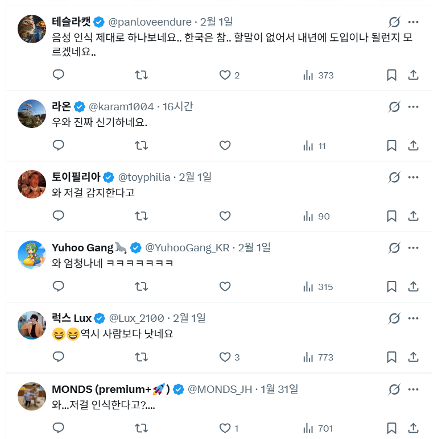Open more options for 토이필리아's post
The height and width of the screenshot is (439, 434).
[x=414, y=177]
